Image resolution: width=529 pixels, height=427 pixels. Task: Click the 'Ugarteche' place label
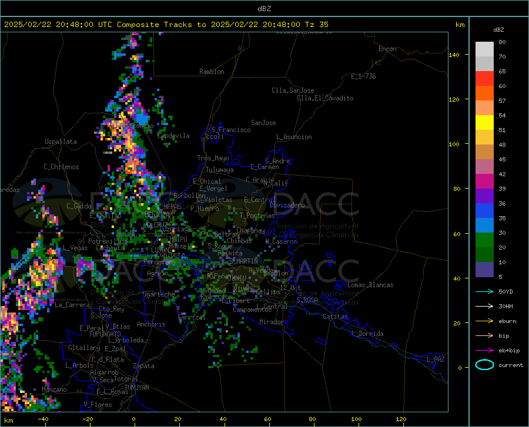[x=159, y=294]
